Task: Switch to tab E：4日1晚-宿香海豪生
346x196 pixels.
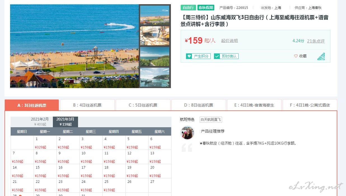Action: pyautogui.click(x=254, y=105)
